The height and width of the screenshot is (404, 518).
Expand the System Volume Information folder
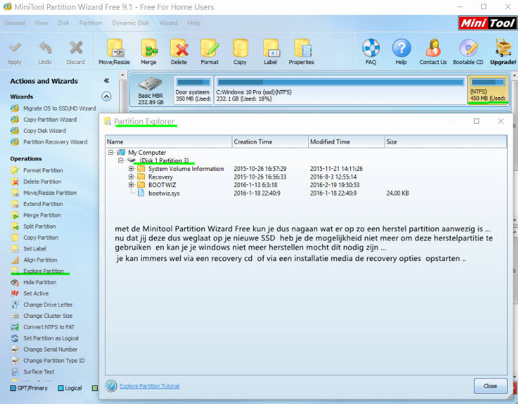coord(131,168)
